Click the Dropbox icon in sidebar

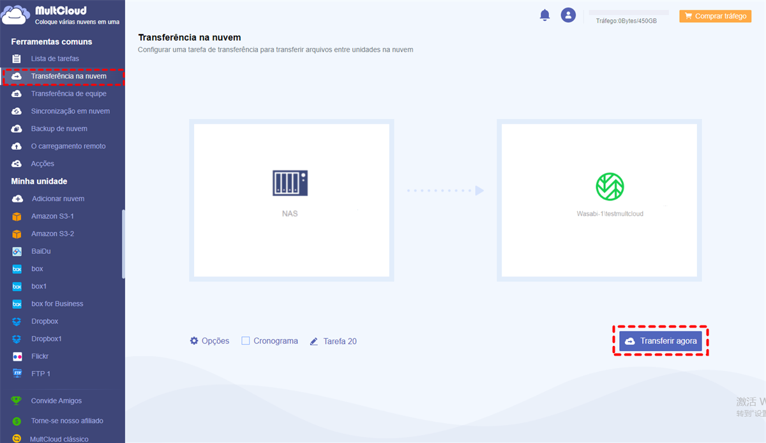point(17,322)
